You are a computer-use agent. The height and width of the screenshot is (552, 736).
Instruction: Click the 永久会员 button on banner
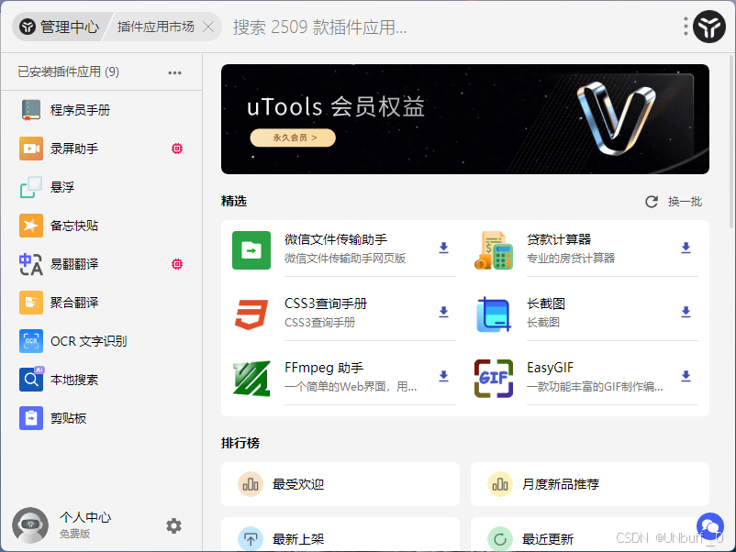[293, 138]
